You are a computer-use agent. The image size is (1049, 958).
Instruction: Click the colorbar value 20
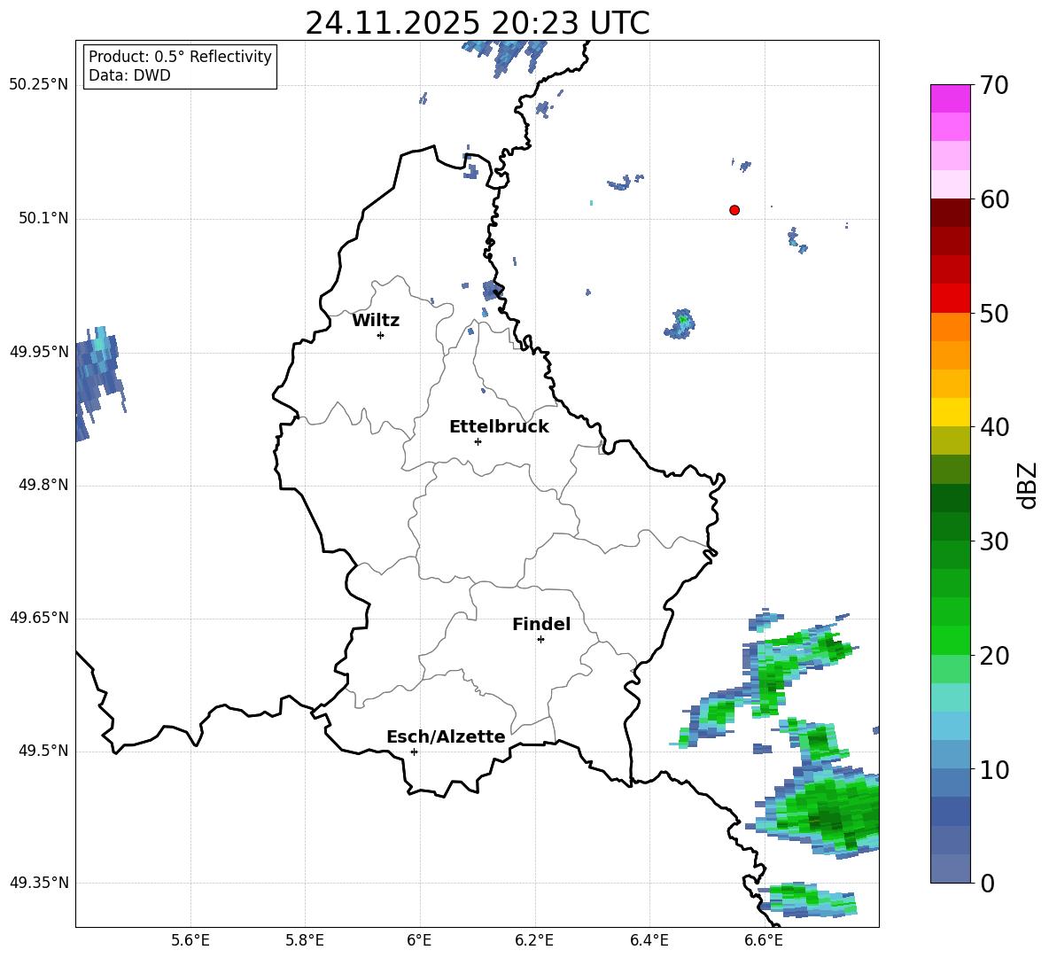[995, 656]
